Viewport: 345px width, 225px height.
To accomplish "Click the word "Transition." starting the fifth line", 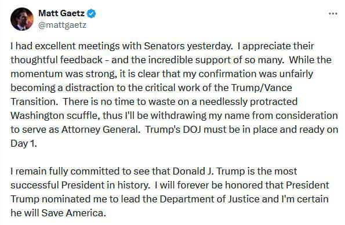I will coord(34,101).
